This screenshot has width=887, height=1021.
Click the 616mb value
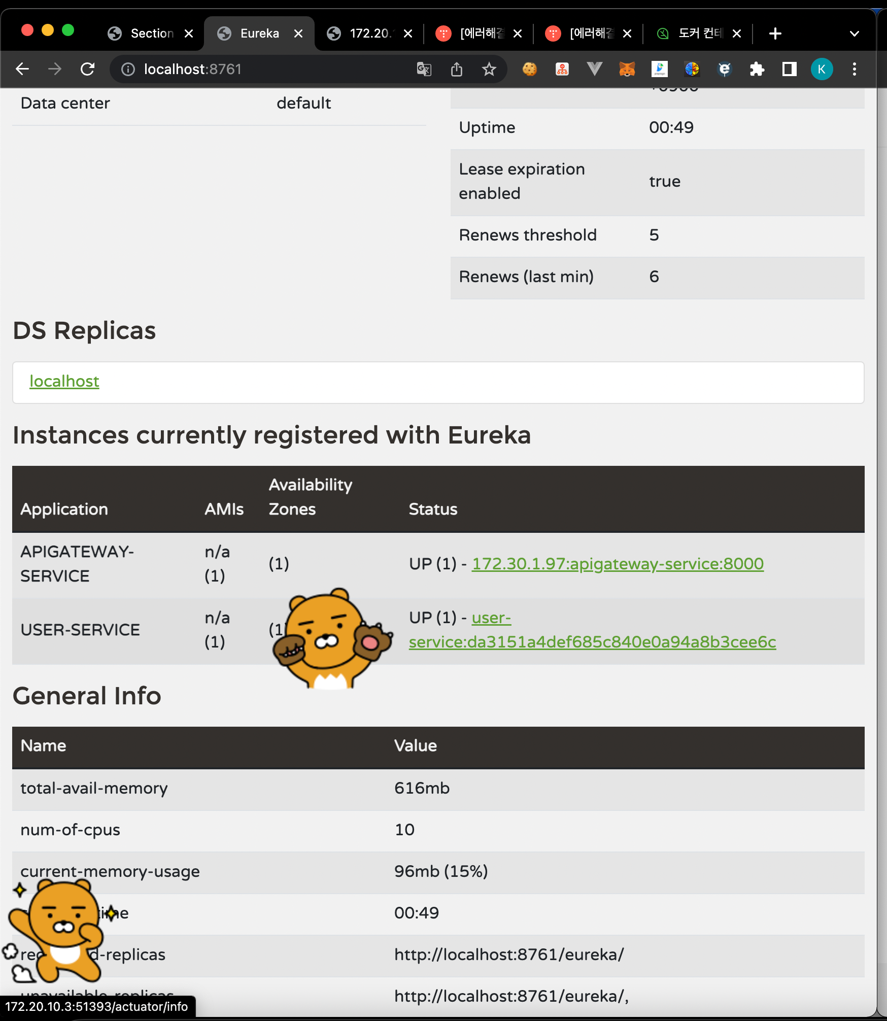tap(422, 788)
